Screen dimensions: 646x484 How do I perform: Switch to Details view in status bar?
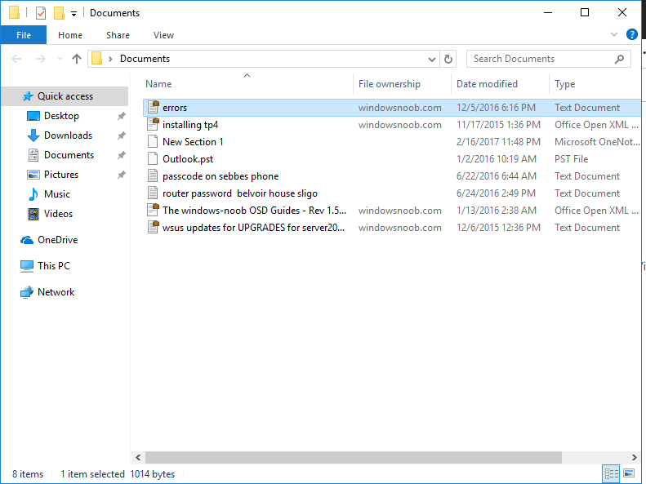612,473
